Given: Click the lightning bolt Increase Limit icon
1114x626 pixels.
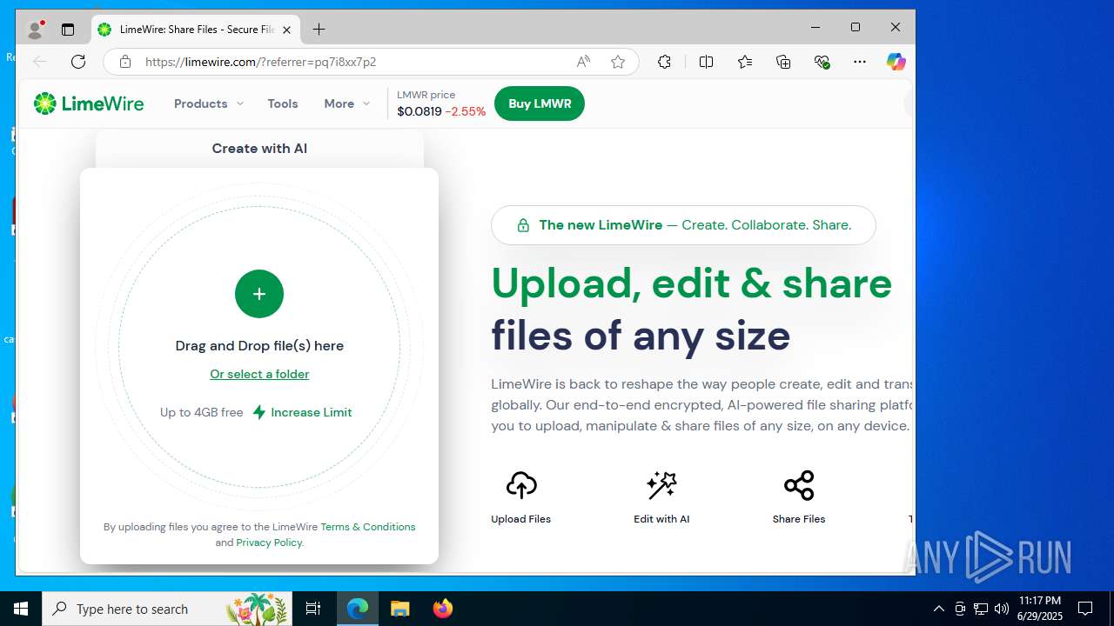Looking at the screenshot, I should pyautogui.click(x=258, y=412).
